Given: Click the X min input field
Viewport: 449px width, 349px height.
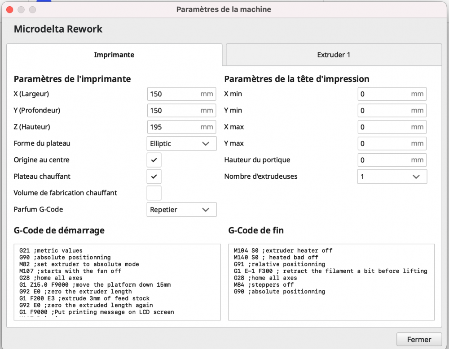Looking at the screenshot, I should point(392,94).
